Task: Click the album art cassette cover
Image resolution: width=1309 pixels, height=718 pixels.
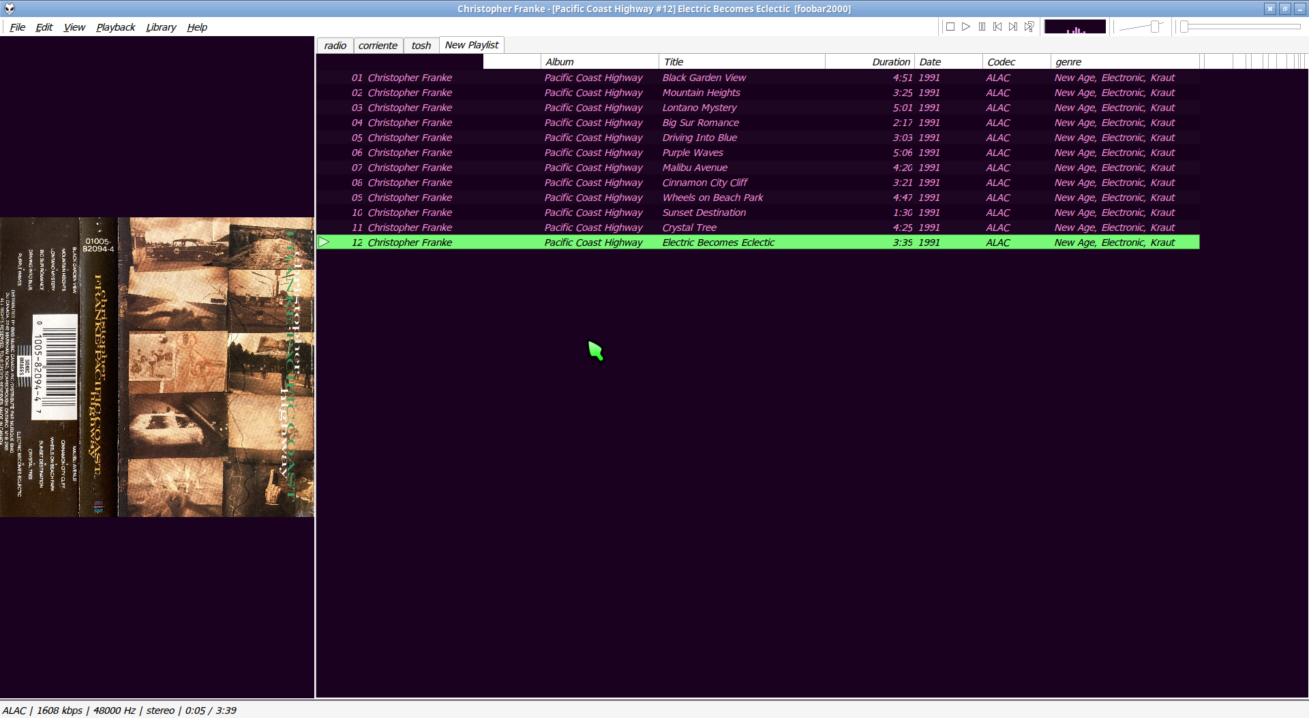Action: 157,367
